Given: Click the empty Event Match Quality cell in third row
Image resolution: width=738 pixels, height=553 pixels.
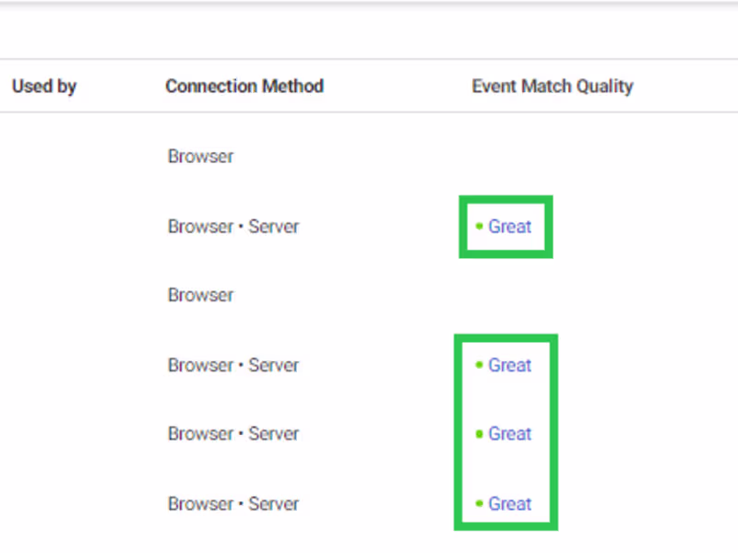Looking at the screenshot, I should (x=553, y=295).
